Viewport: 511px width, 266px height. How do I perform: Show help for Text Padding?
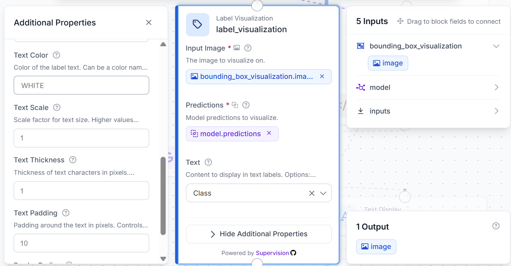pos(66,213)
